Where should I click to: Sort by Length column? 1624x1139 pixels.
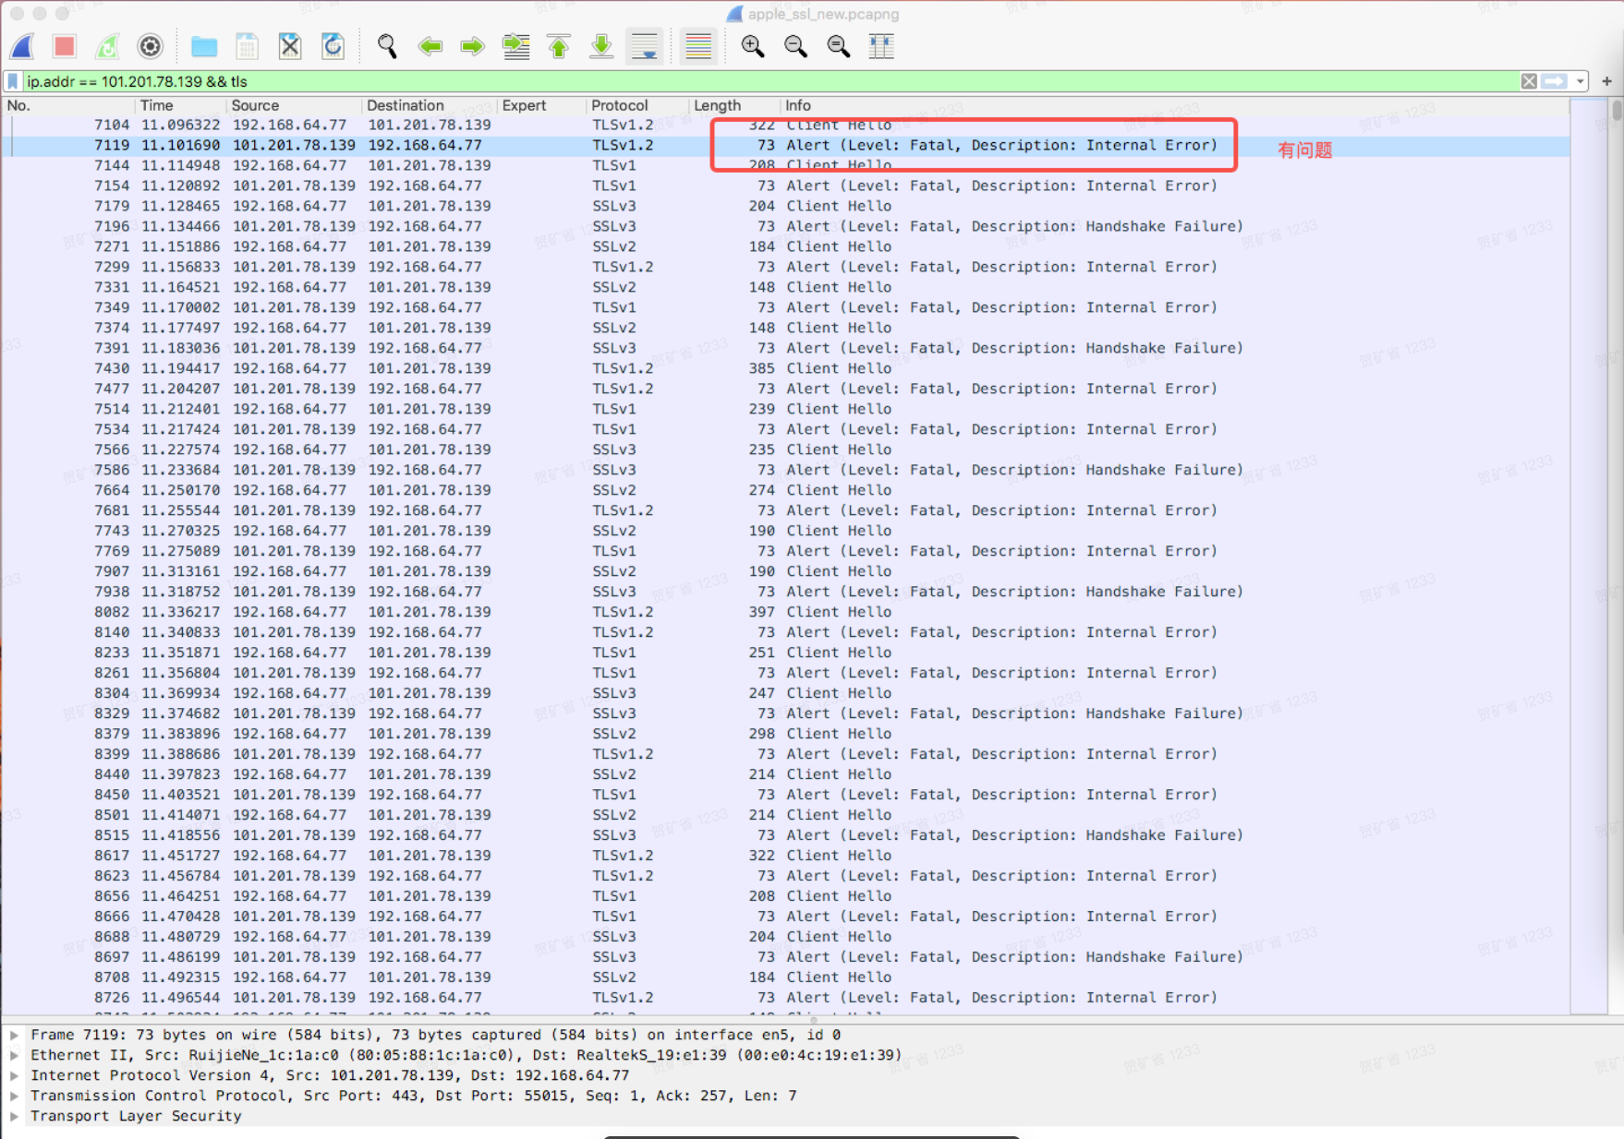[x=734, y=105]
